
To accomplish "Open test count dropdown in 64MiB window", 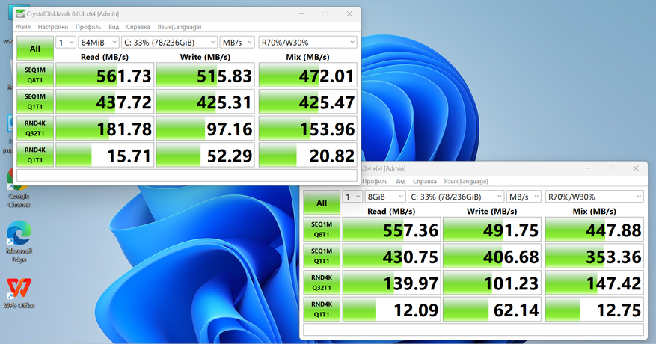I will point(66,43).
